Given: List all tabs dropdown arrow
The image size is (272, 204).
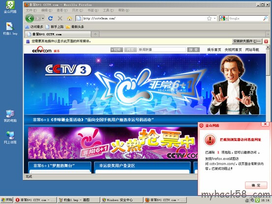Looking at the screenshot, I should (268, 34).
